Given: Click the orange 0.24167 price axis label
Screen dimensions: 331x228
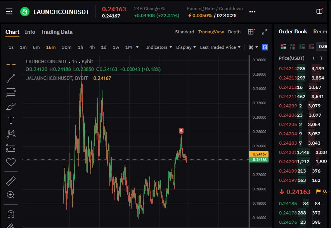Looking at the screenshot, I should pyautogui.click(x=259, y=154).
